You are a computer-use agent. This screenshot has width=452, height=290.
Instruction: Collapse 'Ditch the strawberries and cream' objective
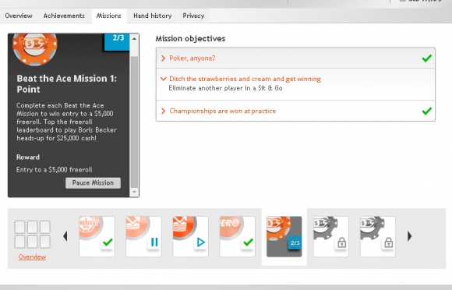[295, 84]
